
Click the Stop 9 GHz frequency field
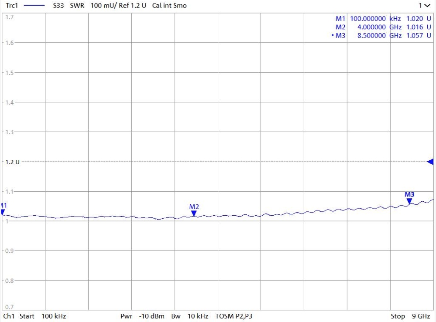tap(410, 316)
